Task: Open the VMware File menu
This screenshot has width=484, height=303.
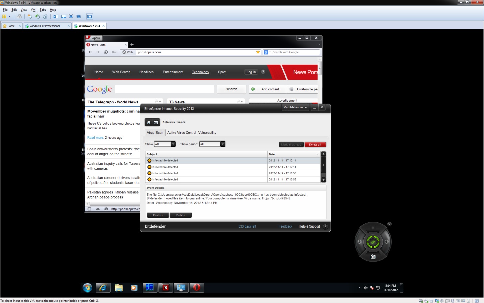Action: click(5, 10)
